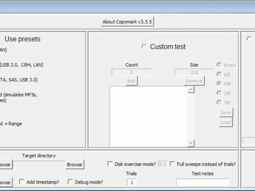Toggle the Add timestamp checkbox

tap(22, 181)
